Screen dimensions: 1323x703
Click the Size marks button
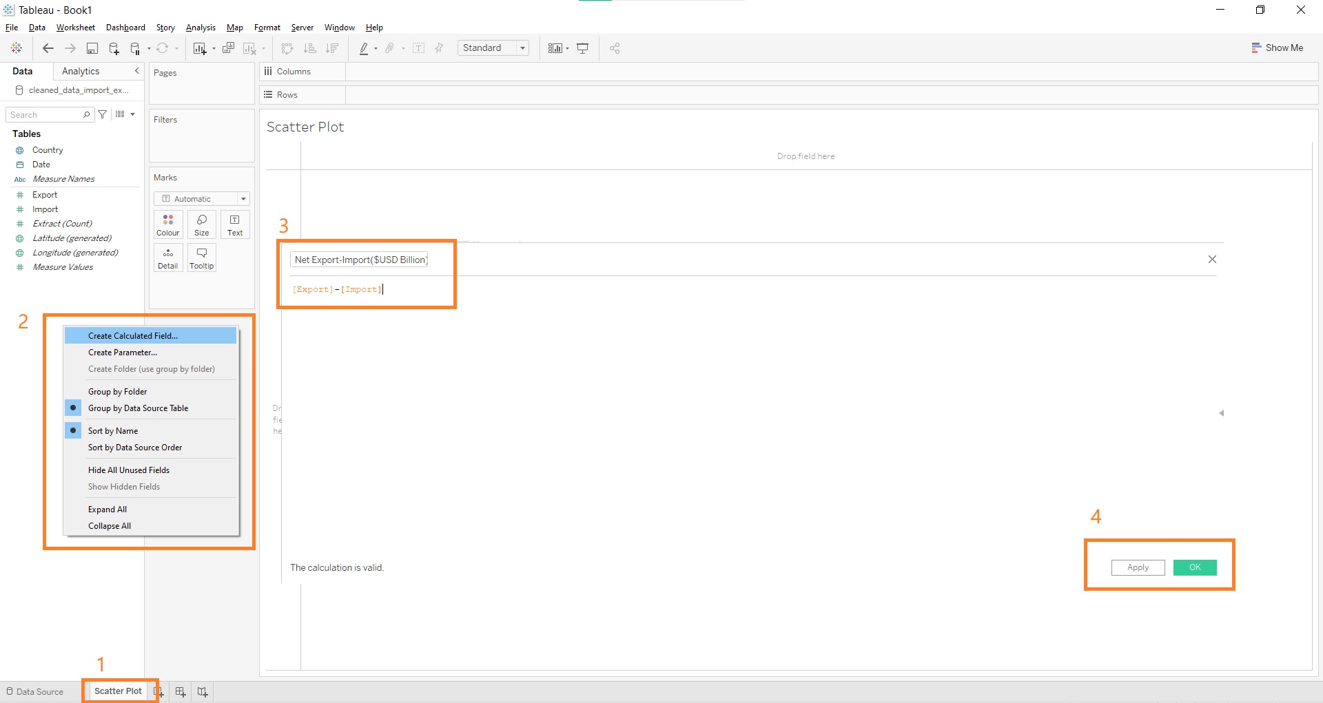coord(202,224)
